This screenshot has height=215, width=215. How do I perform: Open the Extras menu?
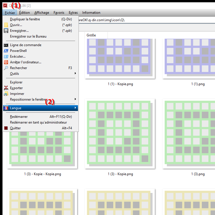point(73,13)
